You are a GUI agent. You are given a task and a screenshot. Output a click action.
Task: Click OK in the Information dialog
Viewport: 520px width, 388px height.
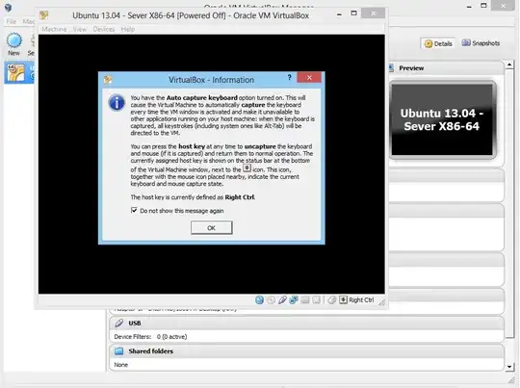(x=211, y=228)
